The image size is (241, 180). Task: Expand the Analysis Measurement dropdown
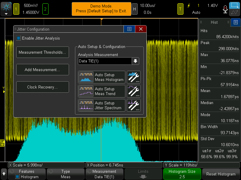136,61
